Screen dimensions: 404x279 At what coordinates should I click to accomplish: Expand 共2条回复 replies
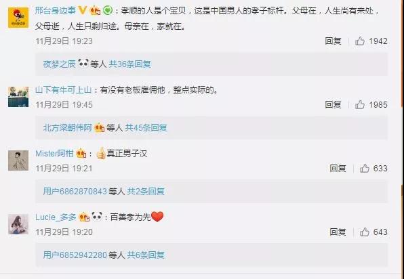(x=146, y=191)
